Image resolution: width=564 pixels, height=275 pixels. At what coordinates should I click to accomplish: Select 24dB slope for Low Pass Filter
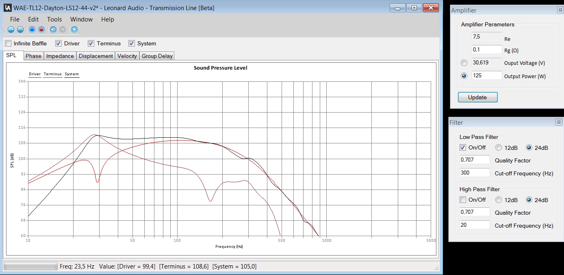[x=529, y=147]
